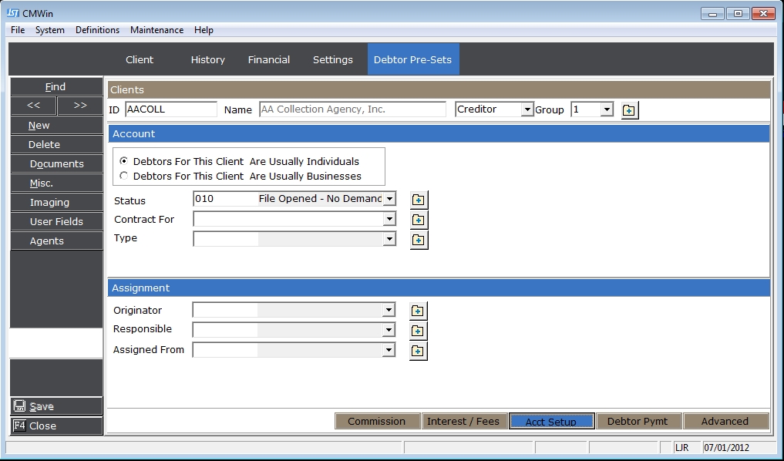Click the add icon next to Group field
Image resolution: width=784 pixels, height=461 pixels.
629,110
